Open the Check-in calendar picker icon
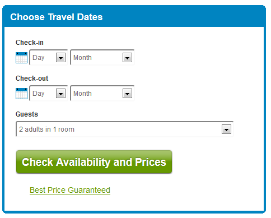This screenshot has height=218, width=271. tap(21, 58)
